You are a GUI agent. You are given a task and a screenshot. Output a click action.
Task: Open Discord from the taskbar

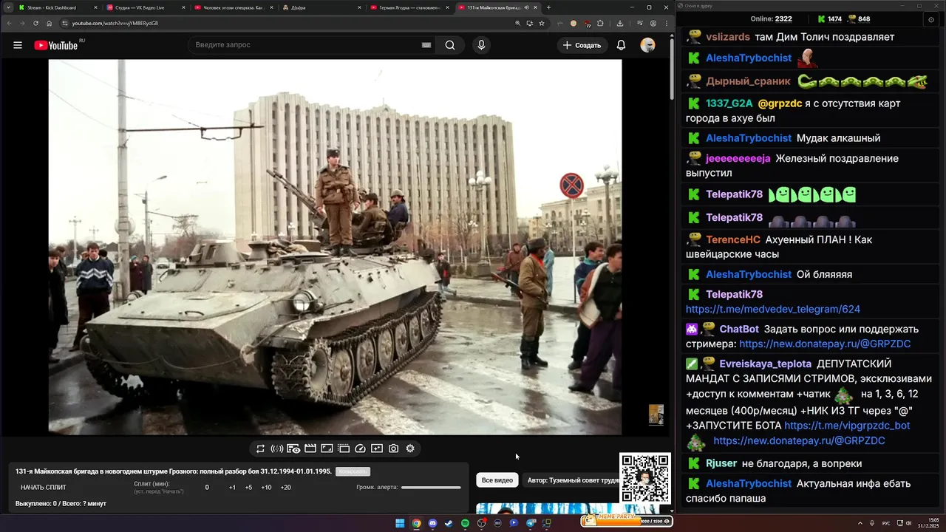[432, 523]
